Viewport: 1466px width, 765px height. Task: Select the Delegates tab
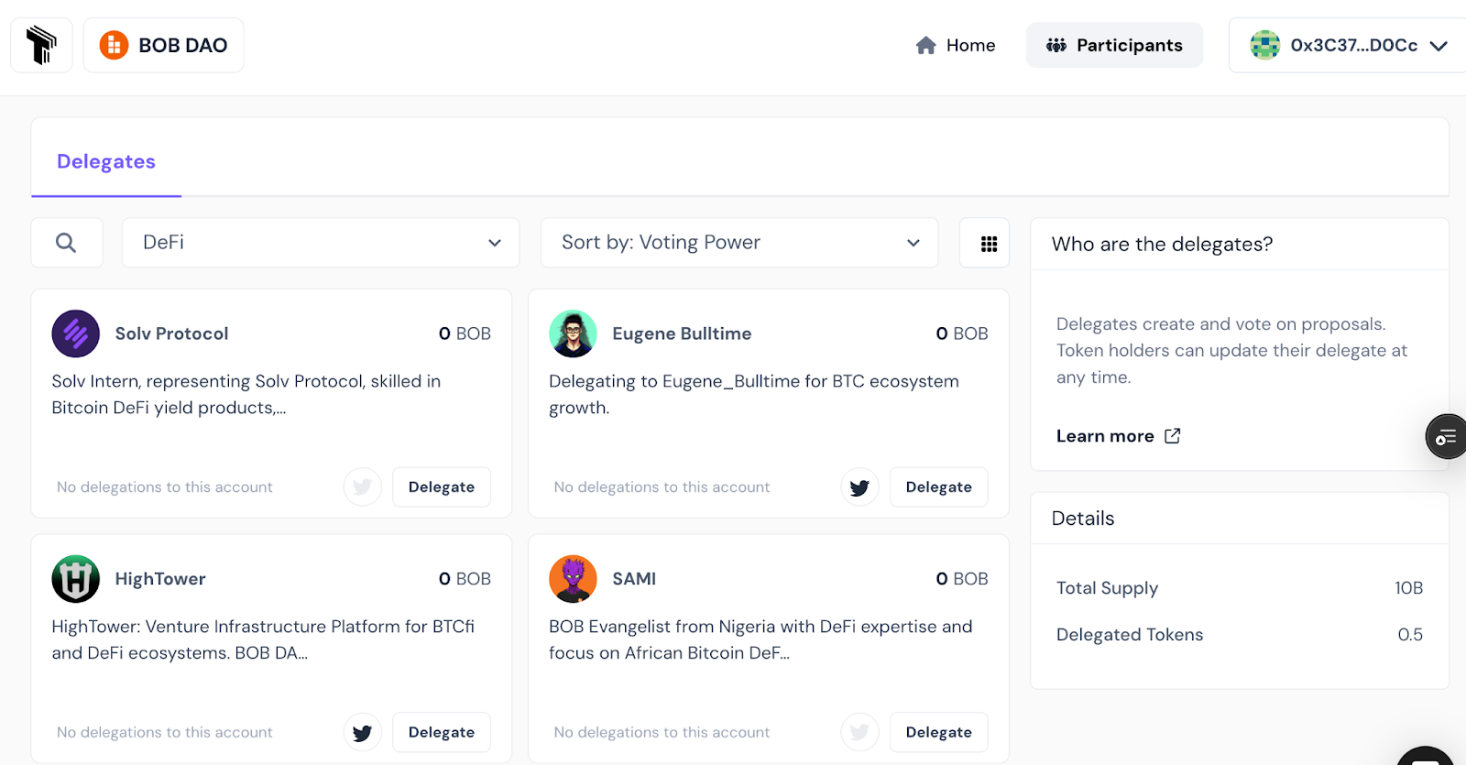click(106, 161)
